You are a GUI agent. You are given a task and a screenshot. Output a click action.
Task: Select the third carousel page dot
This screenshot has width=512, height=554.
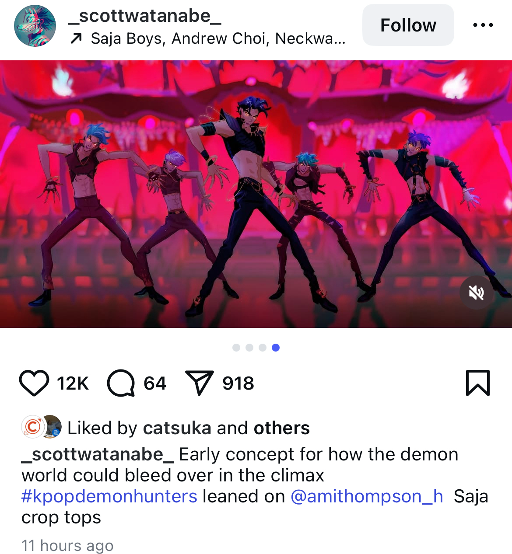tap(263, 348)
